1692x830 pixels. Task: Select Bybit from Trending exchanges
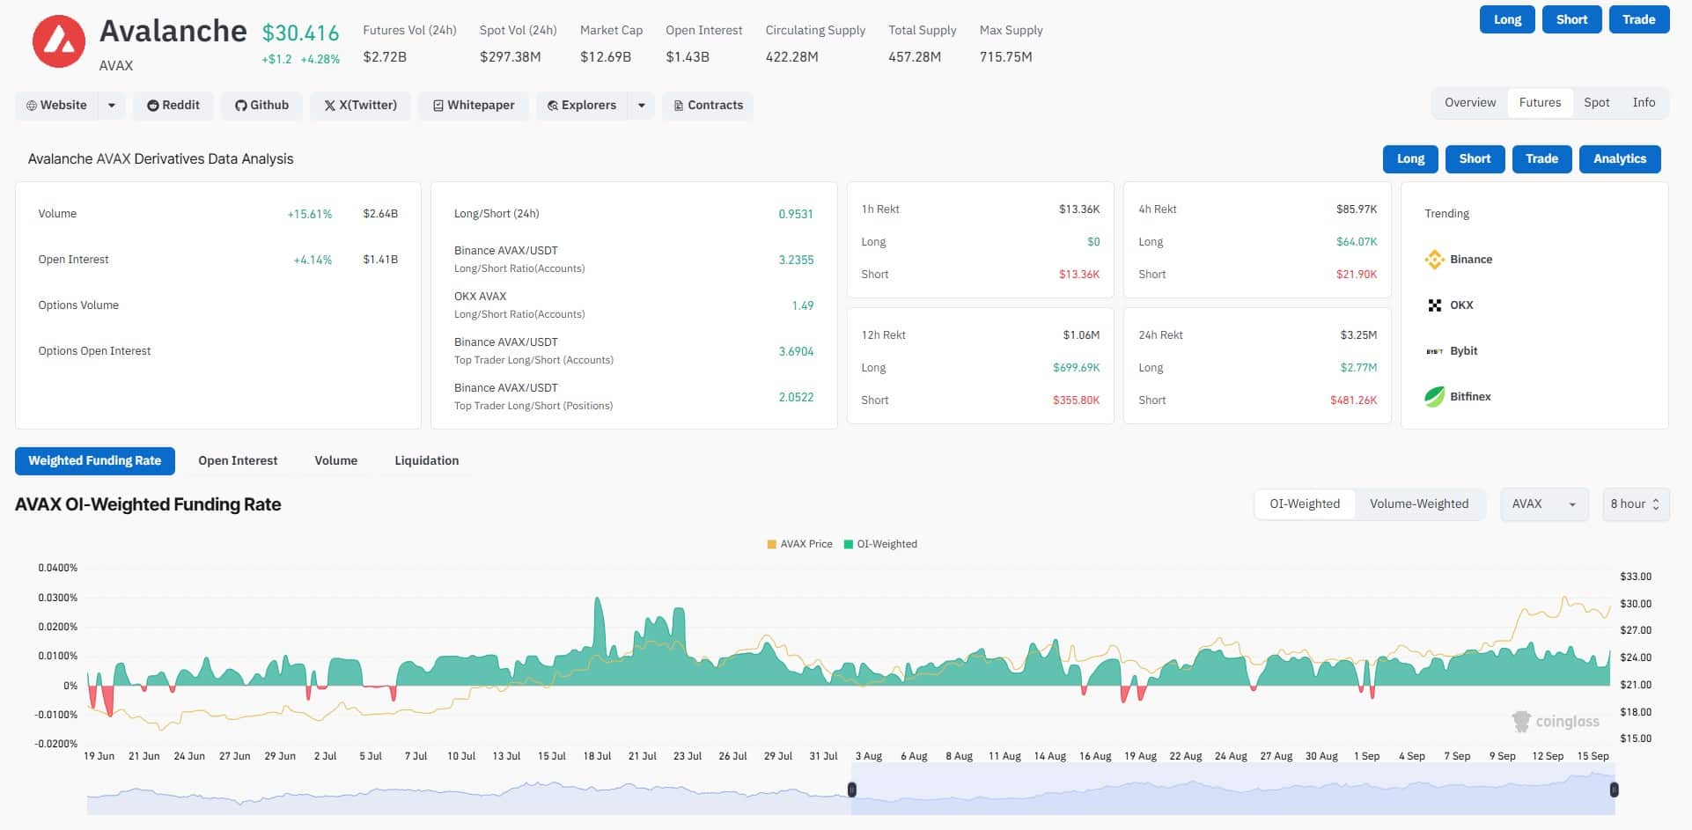coord(1436,350)
